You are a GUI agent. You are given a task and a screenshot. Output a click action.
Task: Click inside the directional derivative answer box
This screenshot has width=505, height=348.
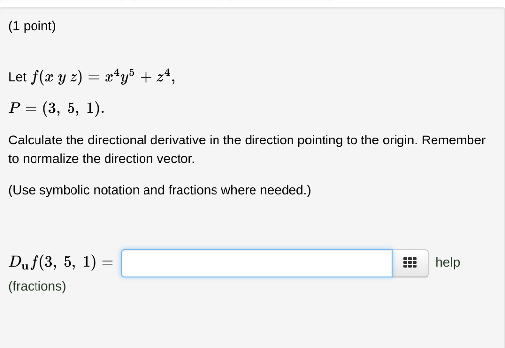(x=256, y=263)
